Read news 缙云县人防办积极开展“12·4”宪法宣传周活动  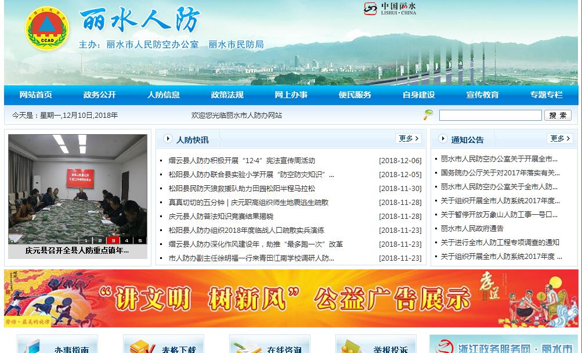coord(241,160)
